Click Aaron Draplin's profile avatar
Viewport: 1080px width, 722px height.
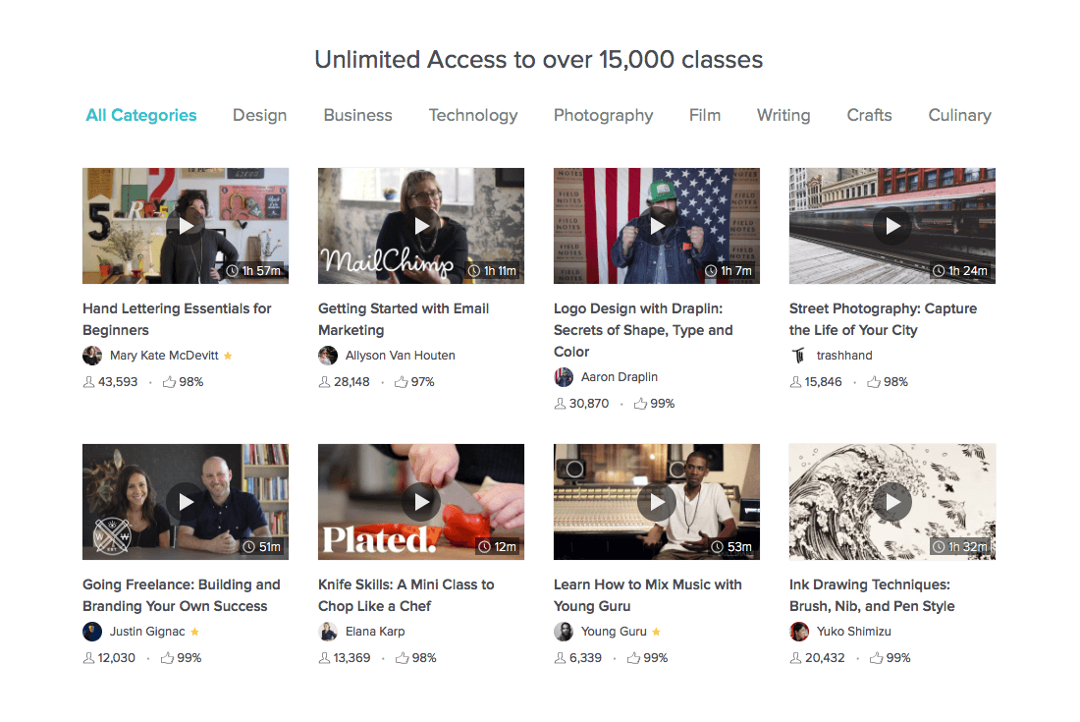tap(564, 377)
